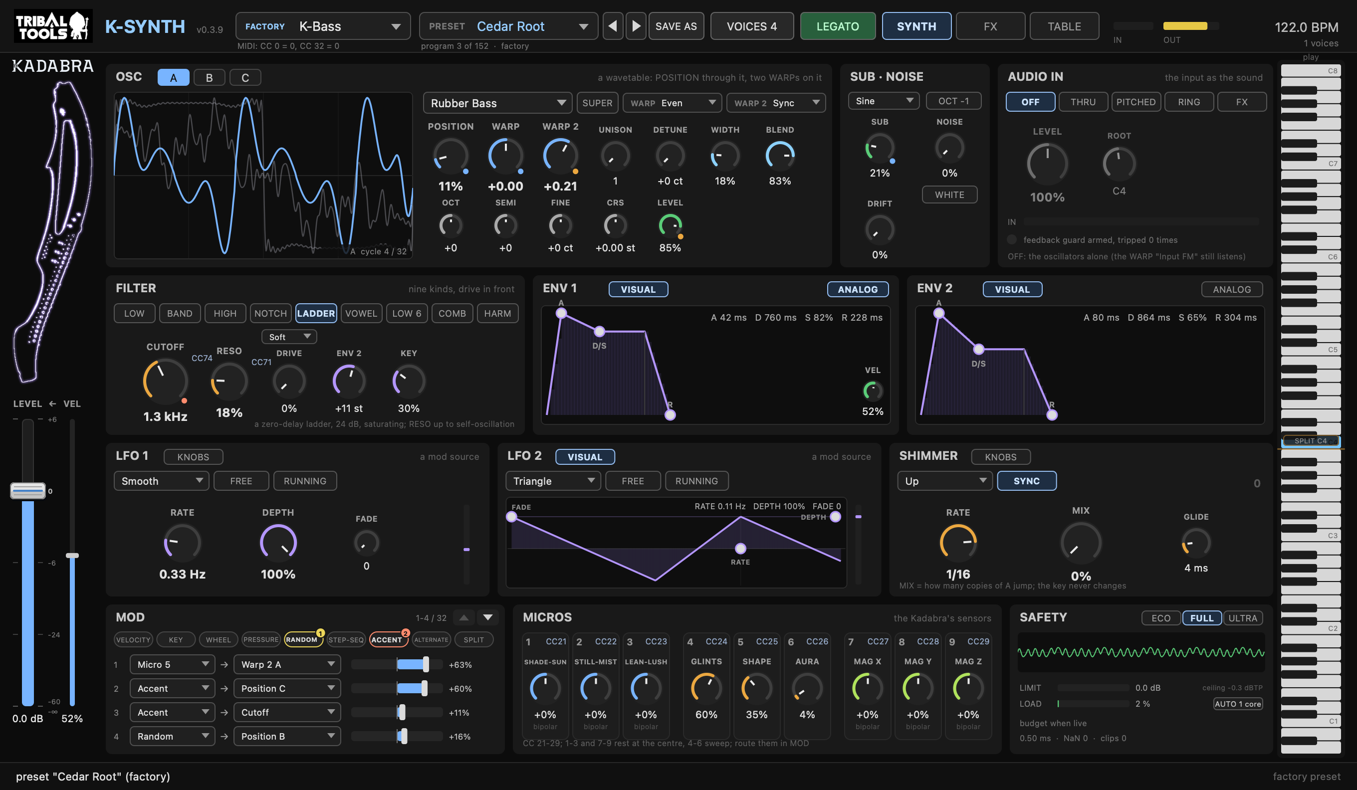Click the ULTRA safety mode button
Image resolution: width=1357 pixels, height=790 pixels.
pos(1242,618)
